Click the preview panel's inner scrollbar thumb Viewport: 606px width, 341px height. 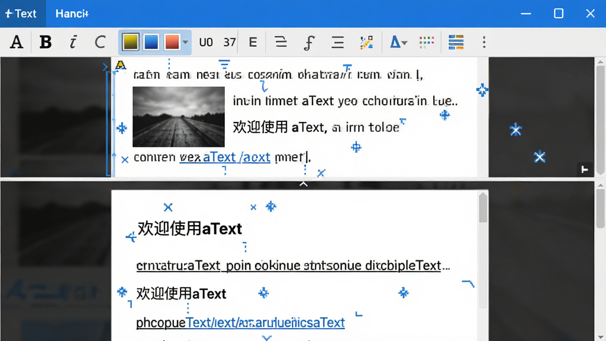pos(483,208)
